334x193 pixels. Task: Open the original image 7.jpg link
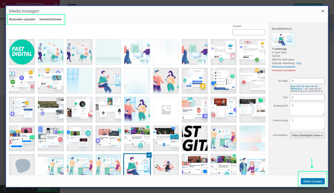coord(298,63)
